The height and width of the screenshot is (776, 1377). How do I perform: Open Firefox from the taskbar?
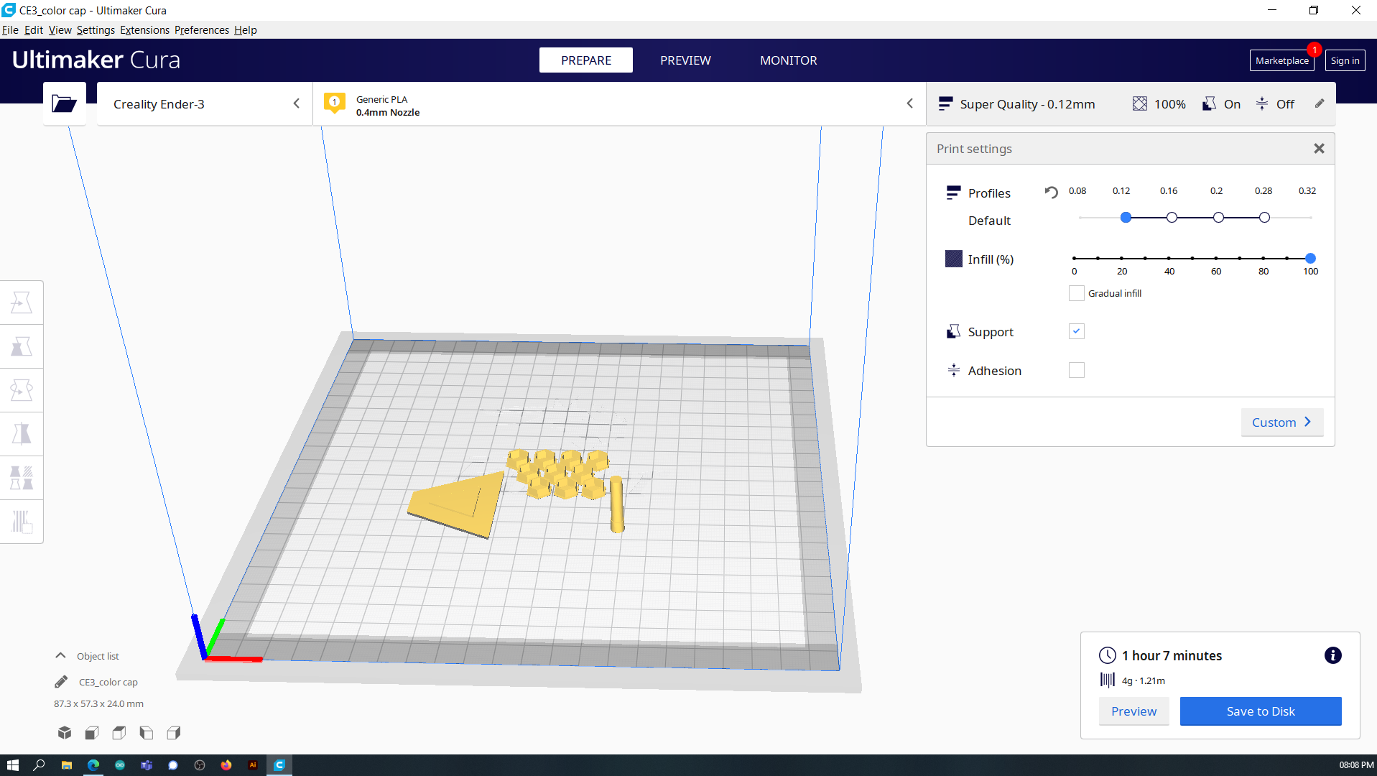226,765
